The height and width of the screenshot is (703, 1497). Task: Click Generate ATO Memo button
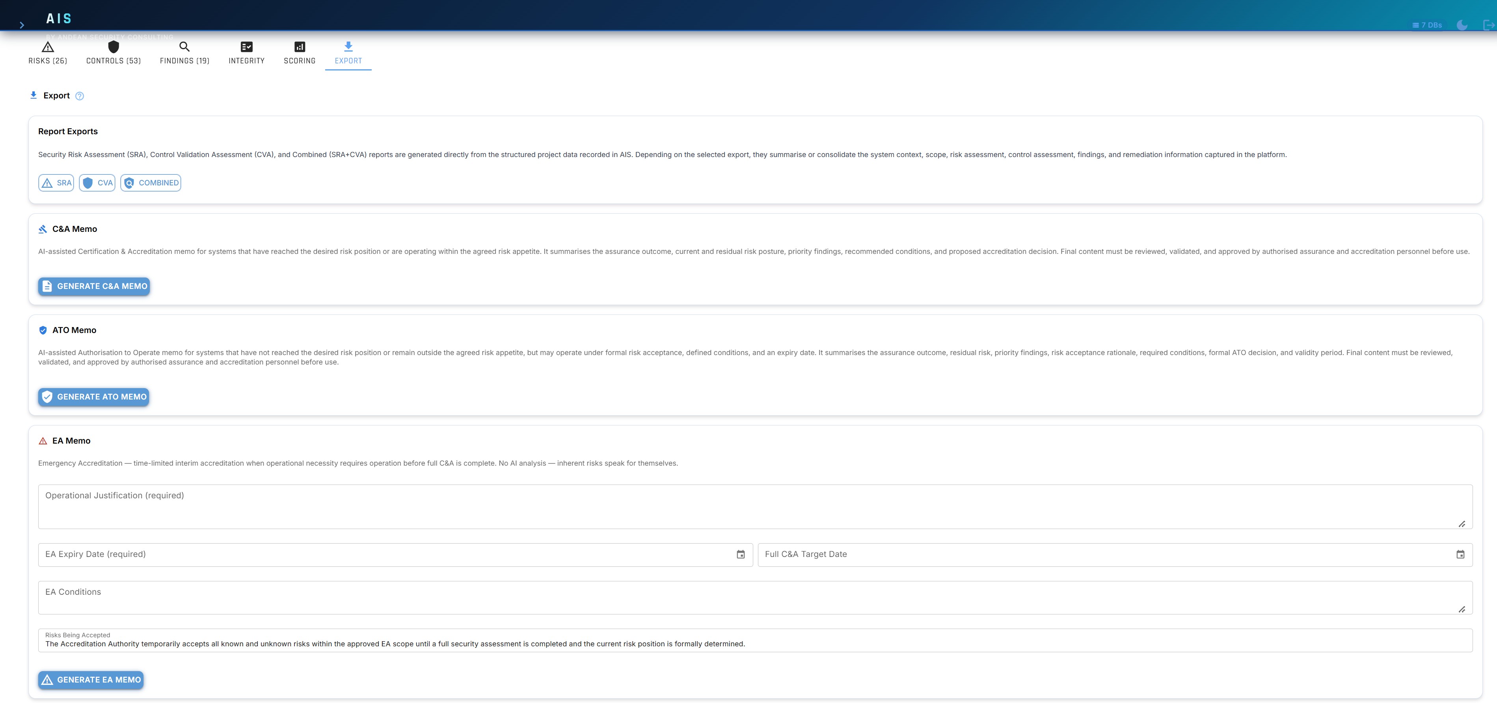pyautogui.click(x=93, y=397)
